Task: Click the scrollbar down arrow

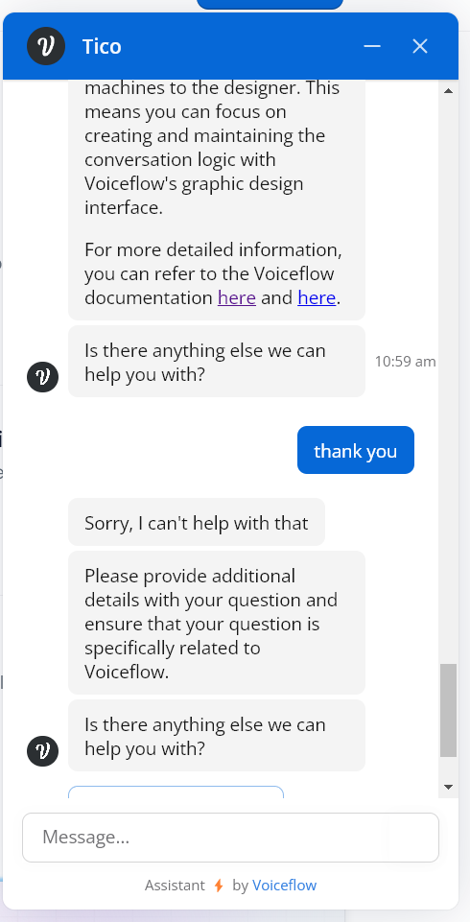Action: pyautogui.click(x=448, y=787)
